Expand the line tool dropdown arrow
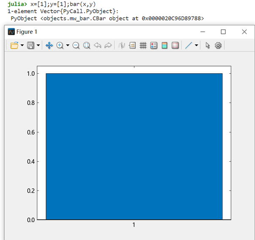 coord(197,45)
